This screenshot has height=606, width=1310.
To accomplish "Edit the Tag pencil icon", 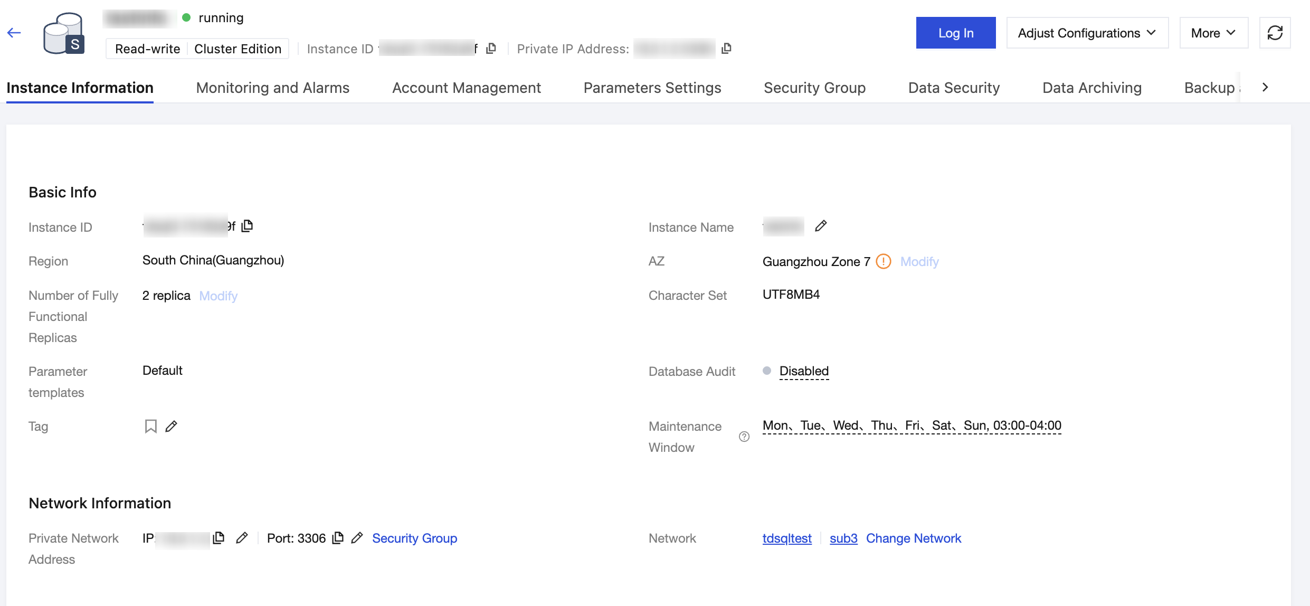I will coord(171,426).
